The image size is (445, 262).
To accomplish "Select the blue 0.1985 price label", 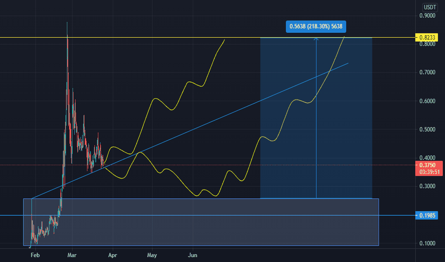I will [x=427, y=215].
